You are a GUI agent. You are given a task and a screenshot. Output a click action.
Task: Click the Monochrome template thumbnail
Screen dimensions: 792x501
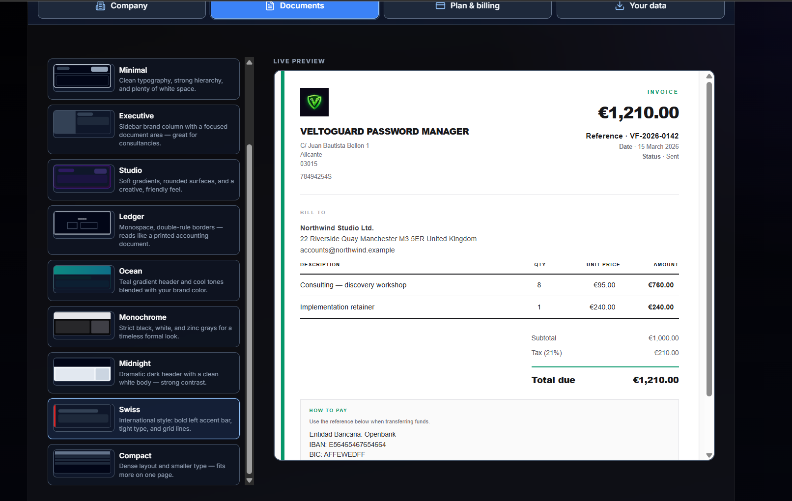(x=84, y=325)
